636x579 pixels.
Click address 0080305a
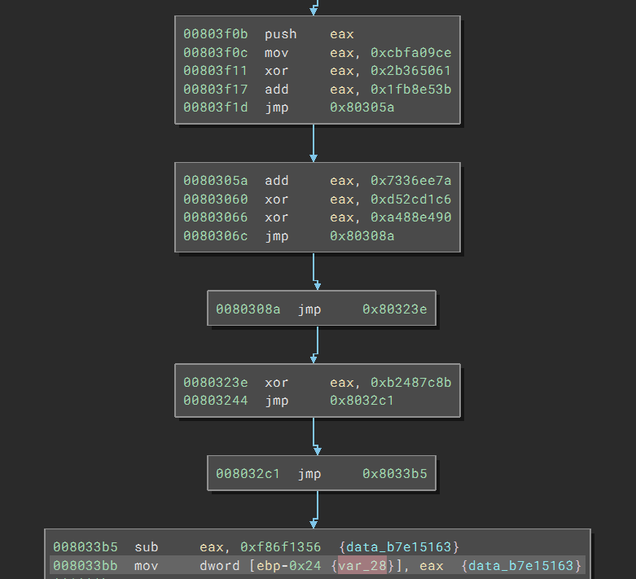(x=215, y=181)
